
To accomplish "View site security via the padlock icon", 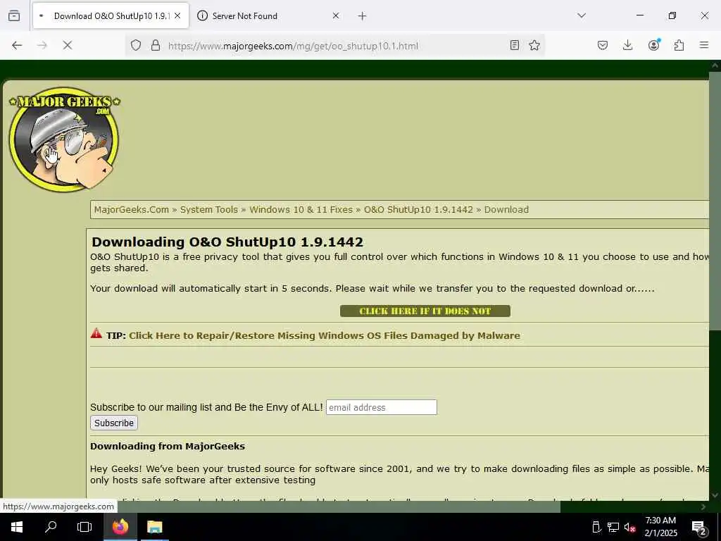I will (x=156, y=45).
